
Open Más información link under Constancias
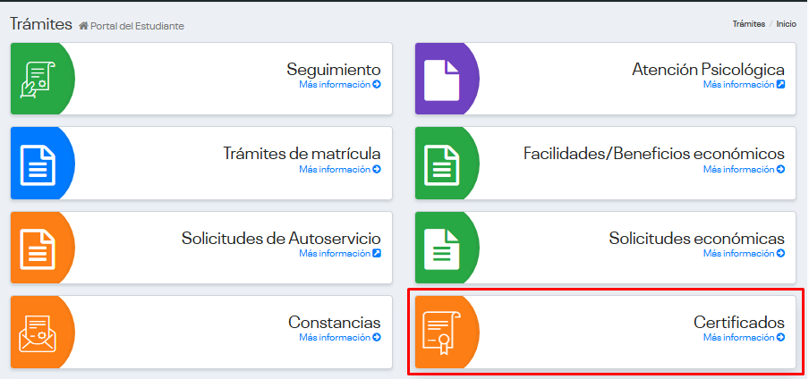click(339, 338)
